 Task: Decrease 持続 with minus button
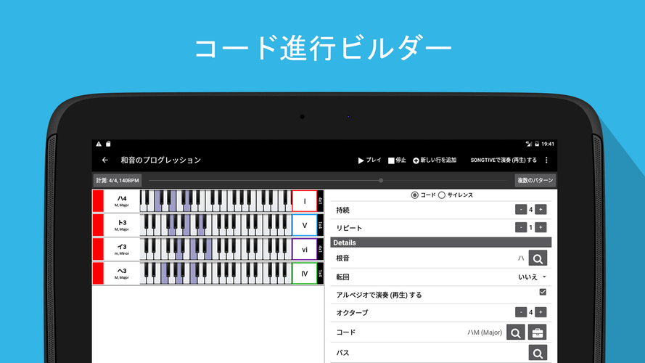(x=521, y=210)
